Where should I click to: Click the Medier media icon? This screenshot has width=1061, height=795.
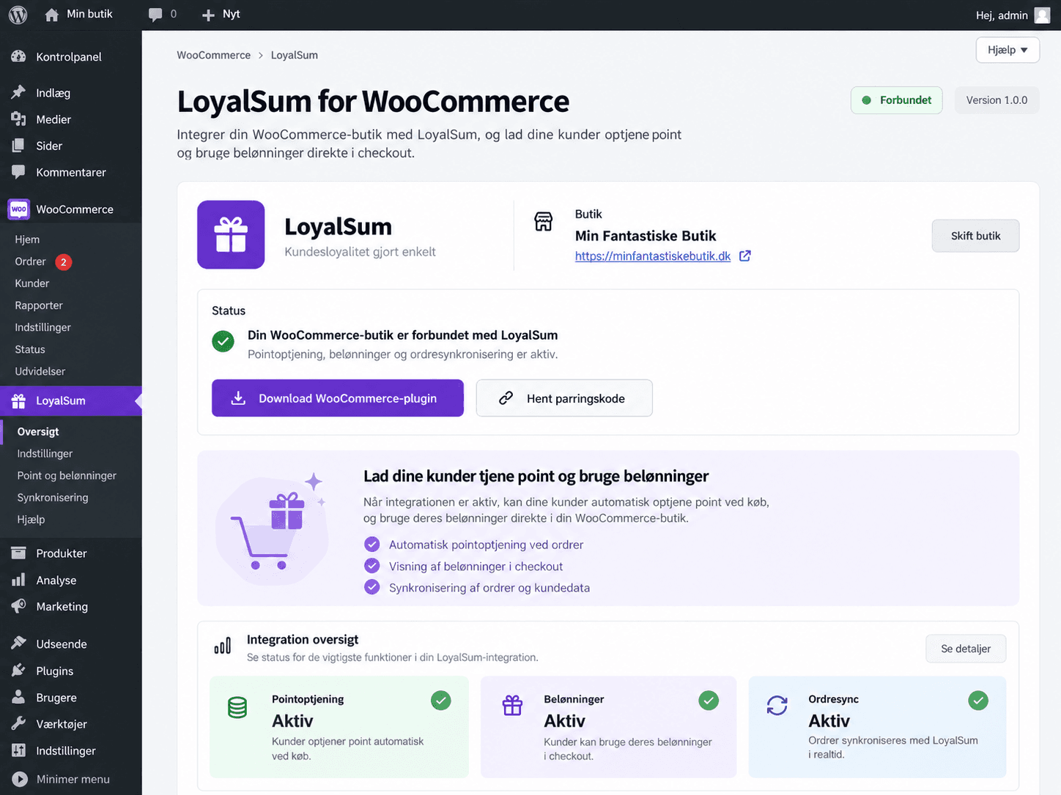click(18, 119)
